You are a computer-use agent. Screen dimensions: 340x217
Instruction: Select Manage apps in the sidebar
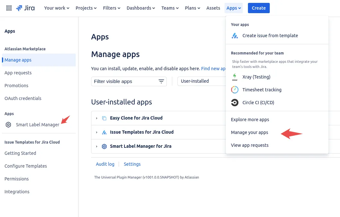tap(39, 60)
